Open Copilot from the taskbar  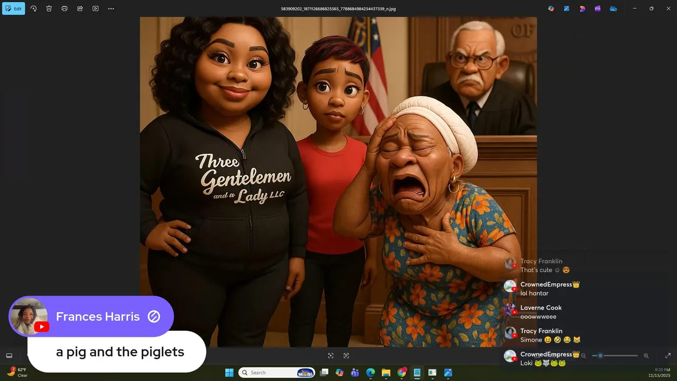pyautogui.click(x=340, y=373)
